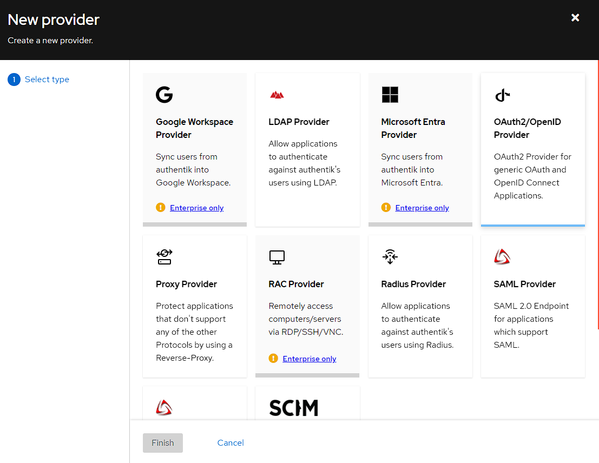
Task: Click the LDAP Provider red mountain icon
Action: [277, 95]
